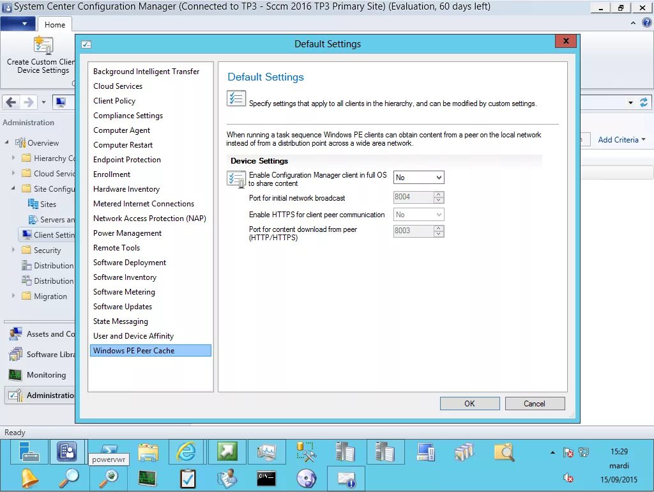Viewport: 654px width, 492px height.
Task: Open the Add Criteria dropdown
Action: (621, 140)
